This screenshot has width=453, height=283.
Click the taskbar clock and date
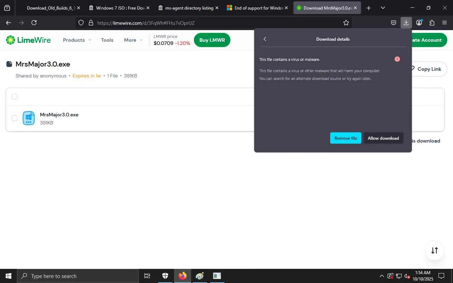pyautogui.click(x=423, y=276)
